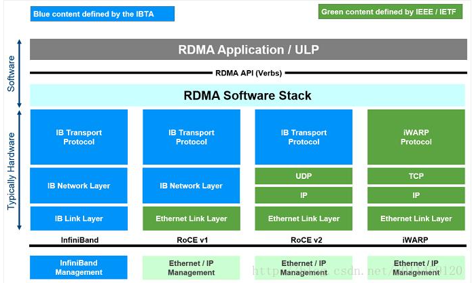Click the TCP block in iWARP column
This screenshot has width=472, height=283.
[x=416, y=176]
